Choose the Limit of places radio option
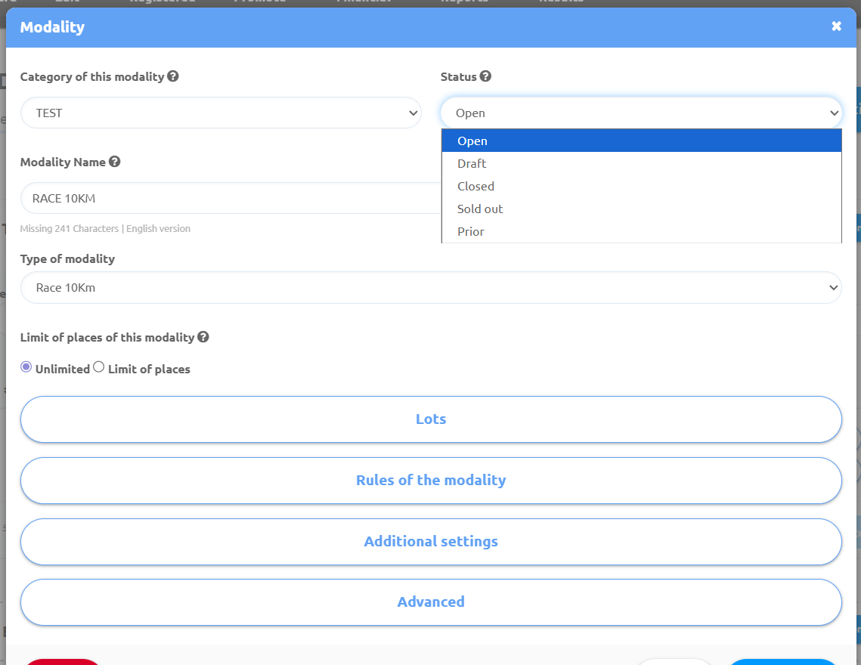This screenshot has width=861, height=665. click(x=98, y=367)
